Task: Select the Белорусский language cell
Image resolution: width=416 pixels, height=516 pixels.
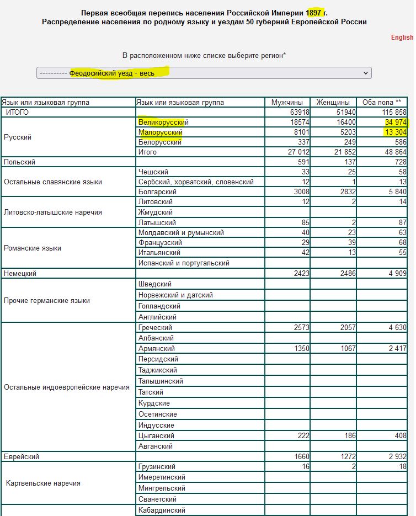Action: tap(159, 142)
